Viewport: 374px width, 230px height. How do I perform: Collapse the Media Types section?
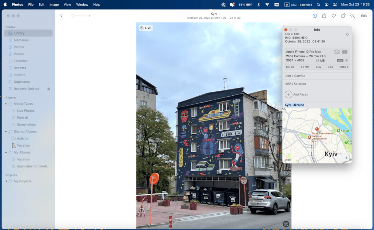[6, 104]
